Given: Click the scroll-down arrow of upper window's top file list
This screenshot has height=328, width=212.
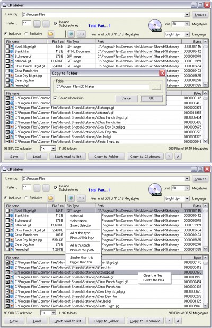Looking at the screenshot, I should (x=205, y=85).
